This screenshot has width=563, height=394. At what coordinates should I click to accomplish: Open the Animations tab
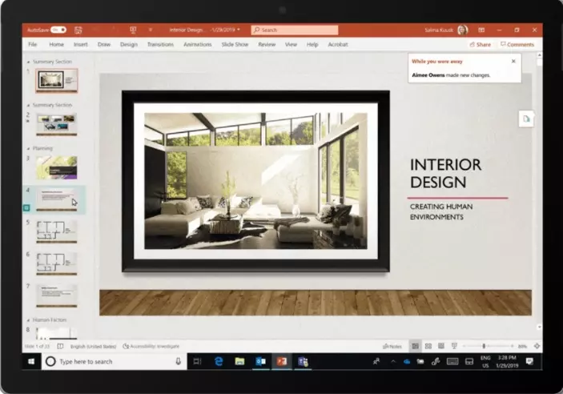(x=198, y=44)
